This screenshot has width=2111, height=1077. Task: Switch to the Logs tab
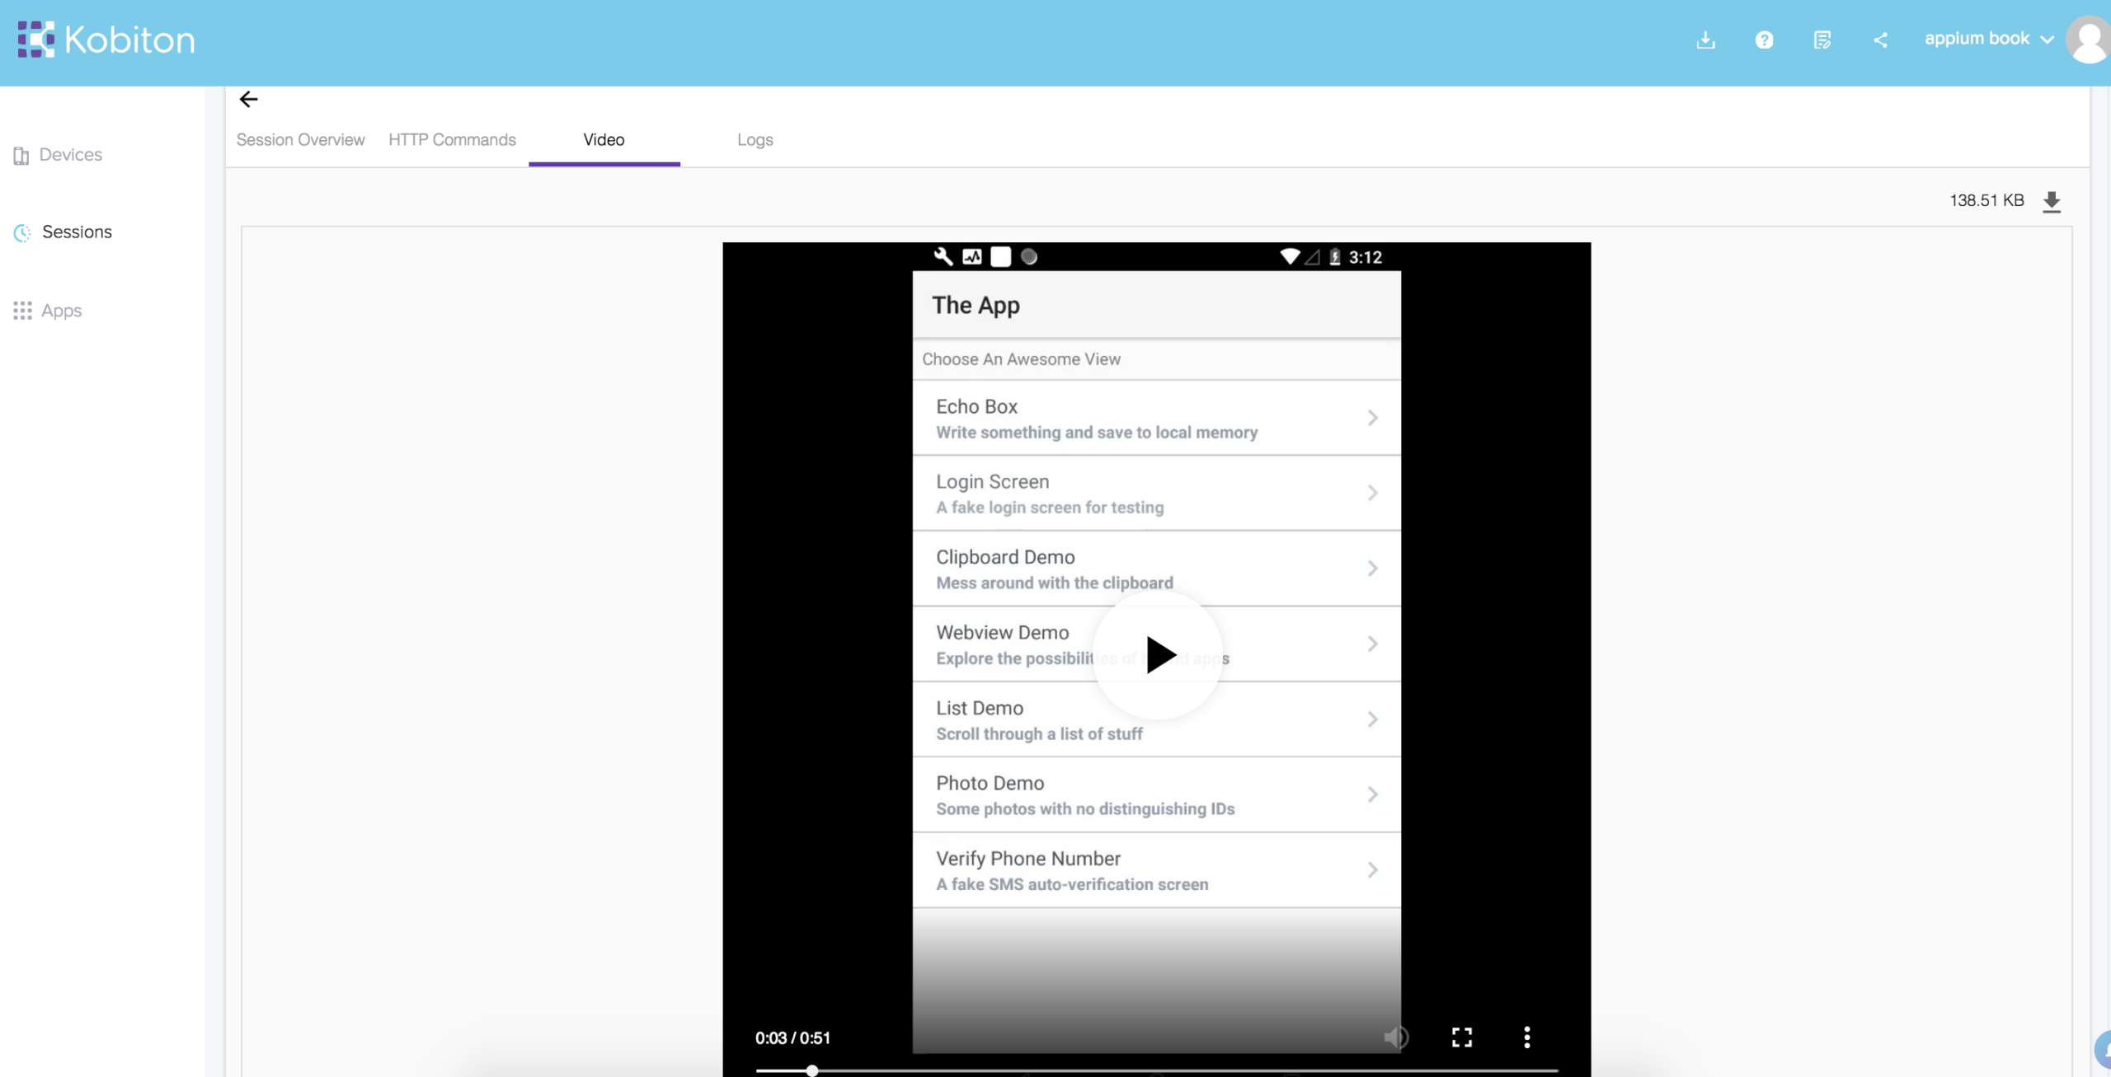click(755, 140)
